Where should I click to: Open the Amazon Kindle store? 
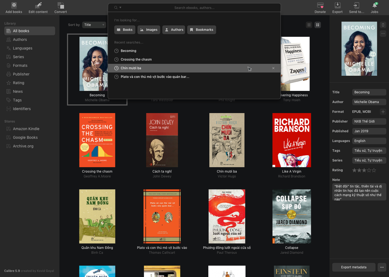tap(30, 129)
